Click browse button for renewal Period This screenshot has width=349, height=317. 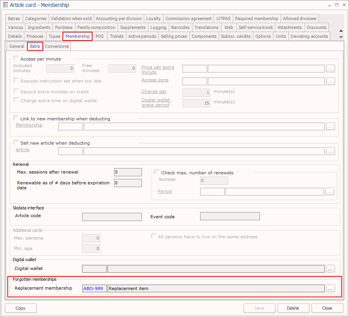(329, 192)
